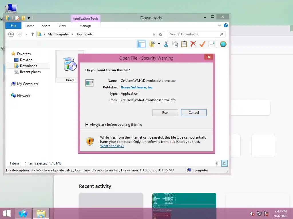Switch to the View ribbon tab
The width and height of the screenshot is (293, 219).
tap(62, 26)
